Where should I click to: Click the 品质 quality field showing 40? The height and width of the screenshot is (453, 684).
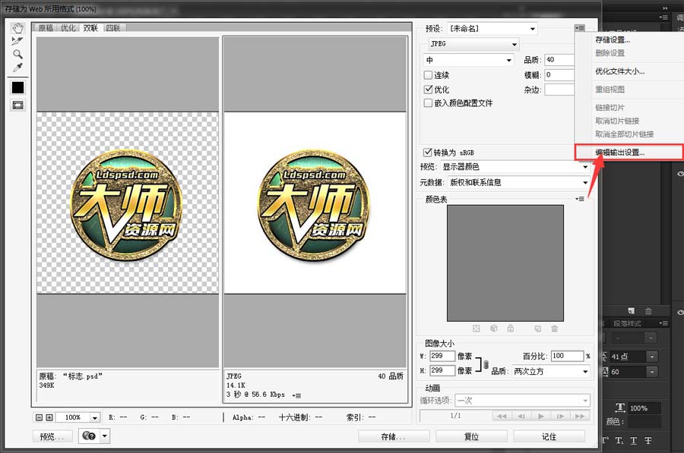(x=559, y=60)
